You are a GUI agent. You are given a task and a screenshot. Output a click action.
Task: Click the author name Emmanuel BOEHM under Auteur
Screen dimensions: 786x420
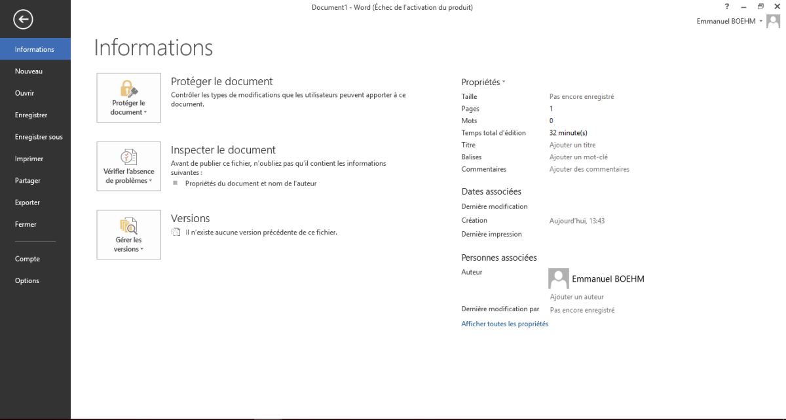pyautogui.click(x=608, y=279)
